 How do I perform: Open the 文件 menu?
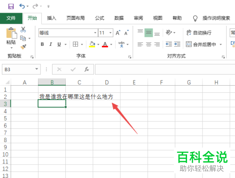click(x=11, y=18)
